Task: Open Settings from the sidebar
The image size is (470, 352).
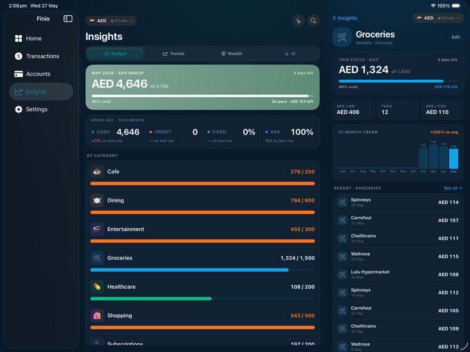Action: [41, 109]
